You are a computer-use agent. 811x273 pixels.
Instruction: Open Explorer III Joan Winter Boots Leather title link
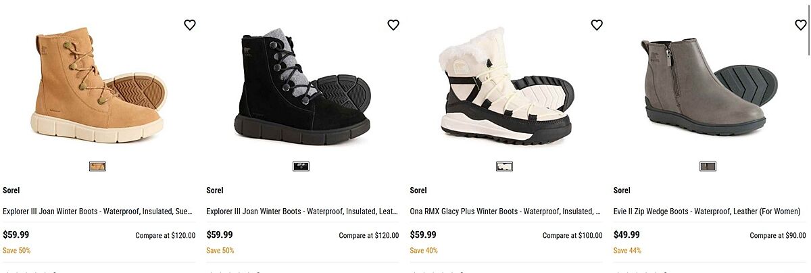(x=302, y=212)
